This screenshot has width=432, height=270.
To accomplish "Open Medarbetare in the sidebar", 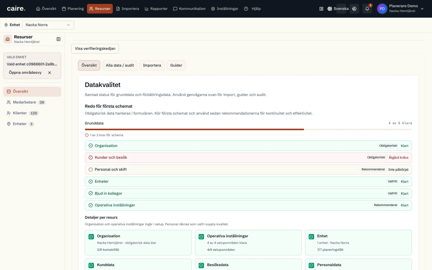I will coord(32,102).
